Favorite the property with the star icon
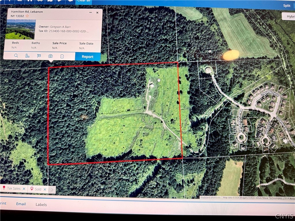The width and height of the screenshot is (295, 221). pyautogui.click(x=27, y=16)
